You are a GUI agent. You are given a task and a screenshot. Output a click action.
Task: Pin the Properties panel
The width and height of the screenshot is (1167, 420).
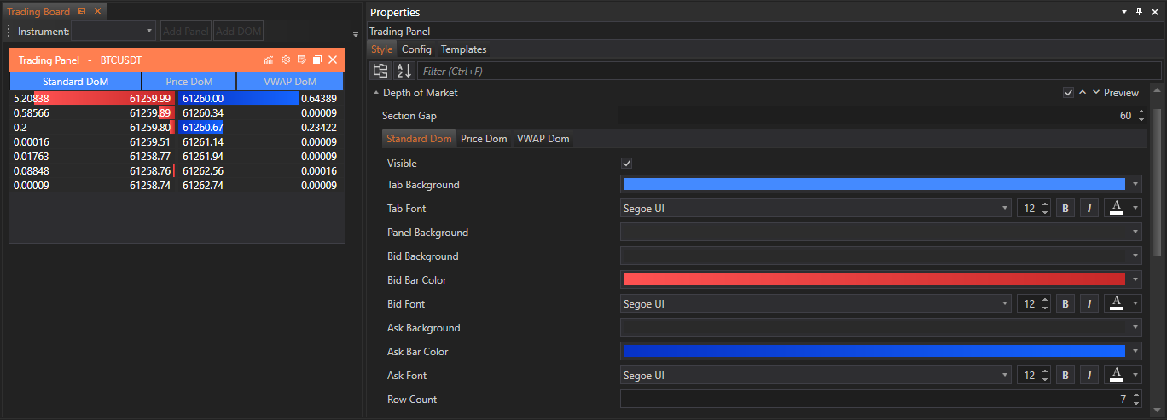tap(1139, 12)
